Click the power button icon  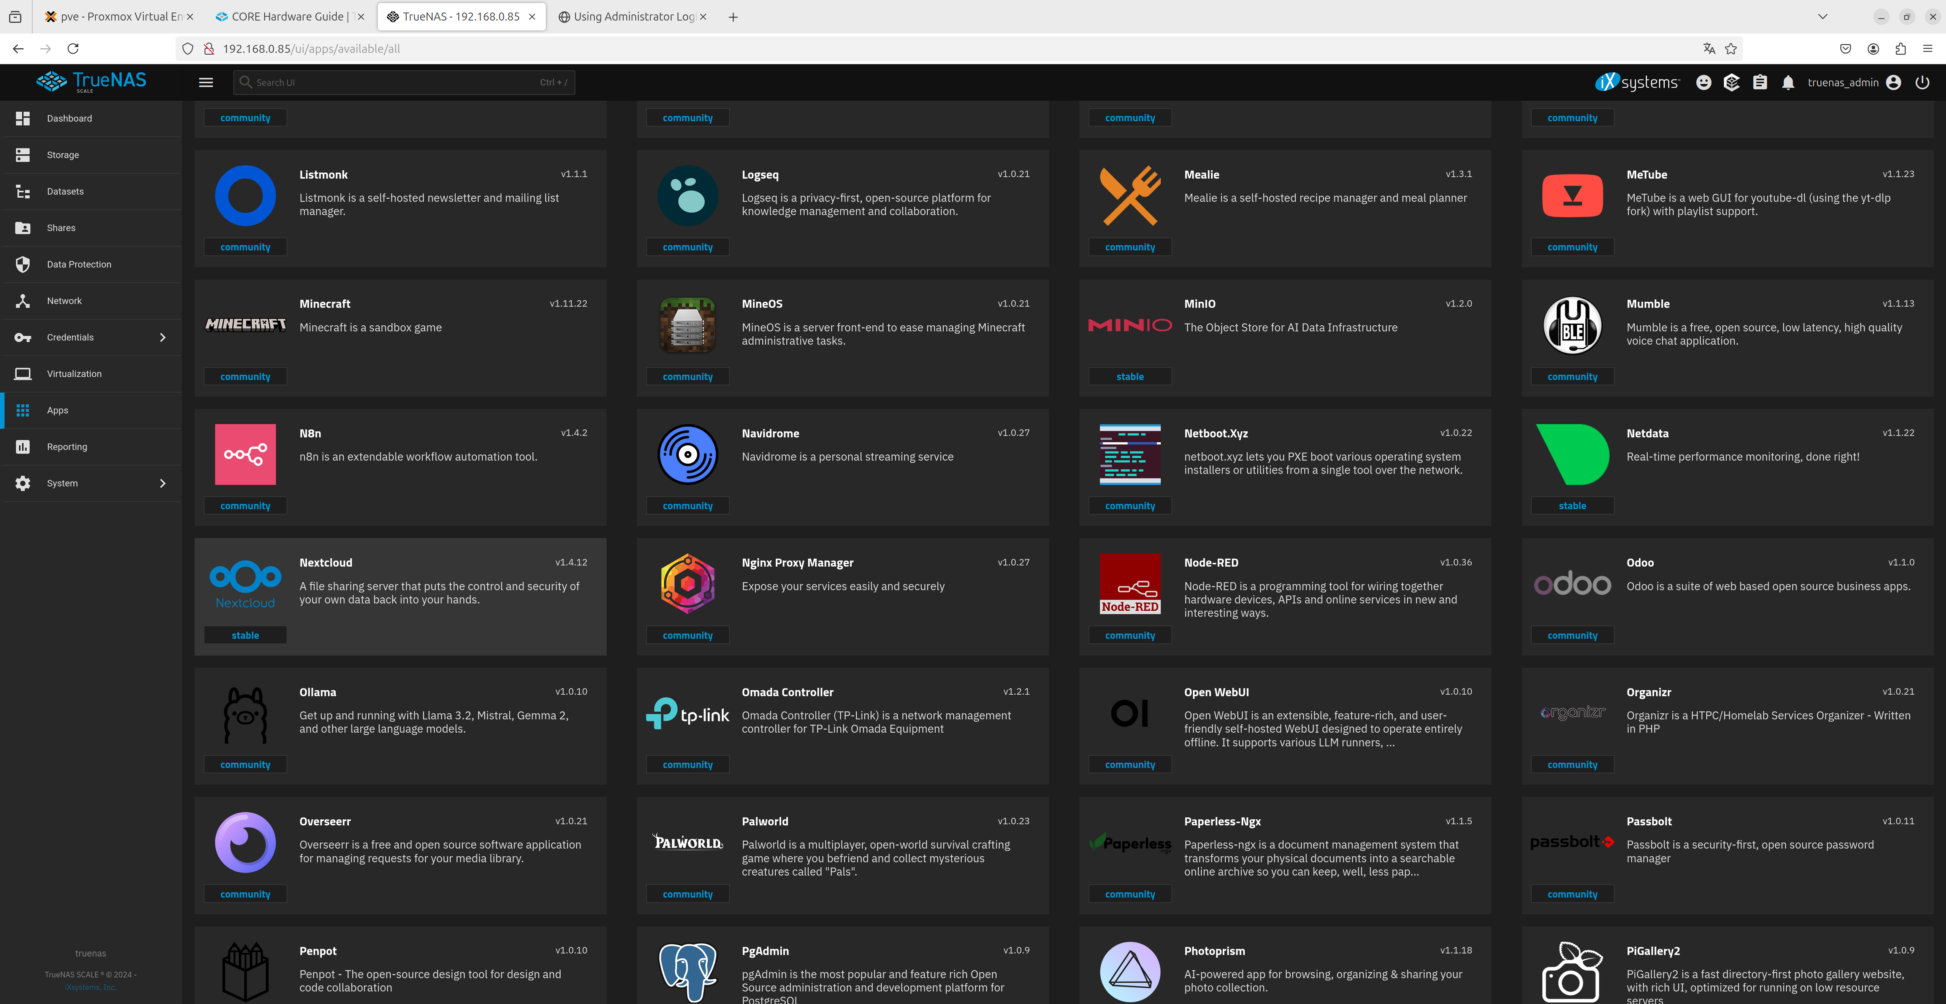coord(1922,82)
